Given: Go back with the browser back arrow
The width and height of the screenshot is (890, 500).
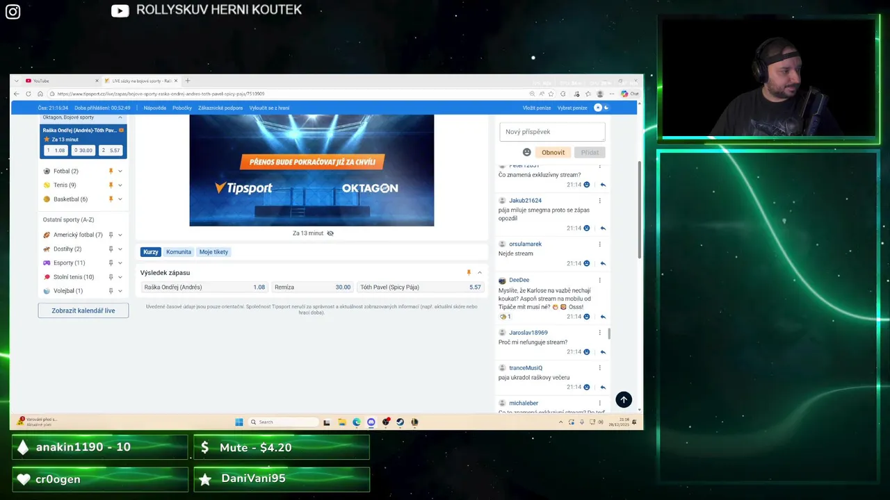Looking at the screenshot, I should click(17, 94).
